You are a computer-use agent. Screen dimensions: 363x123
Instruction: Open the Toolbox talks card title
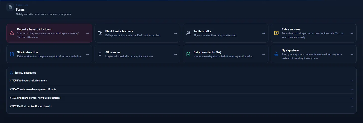(202, 31)
